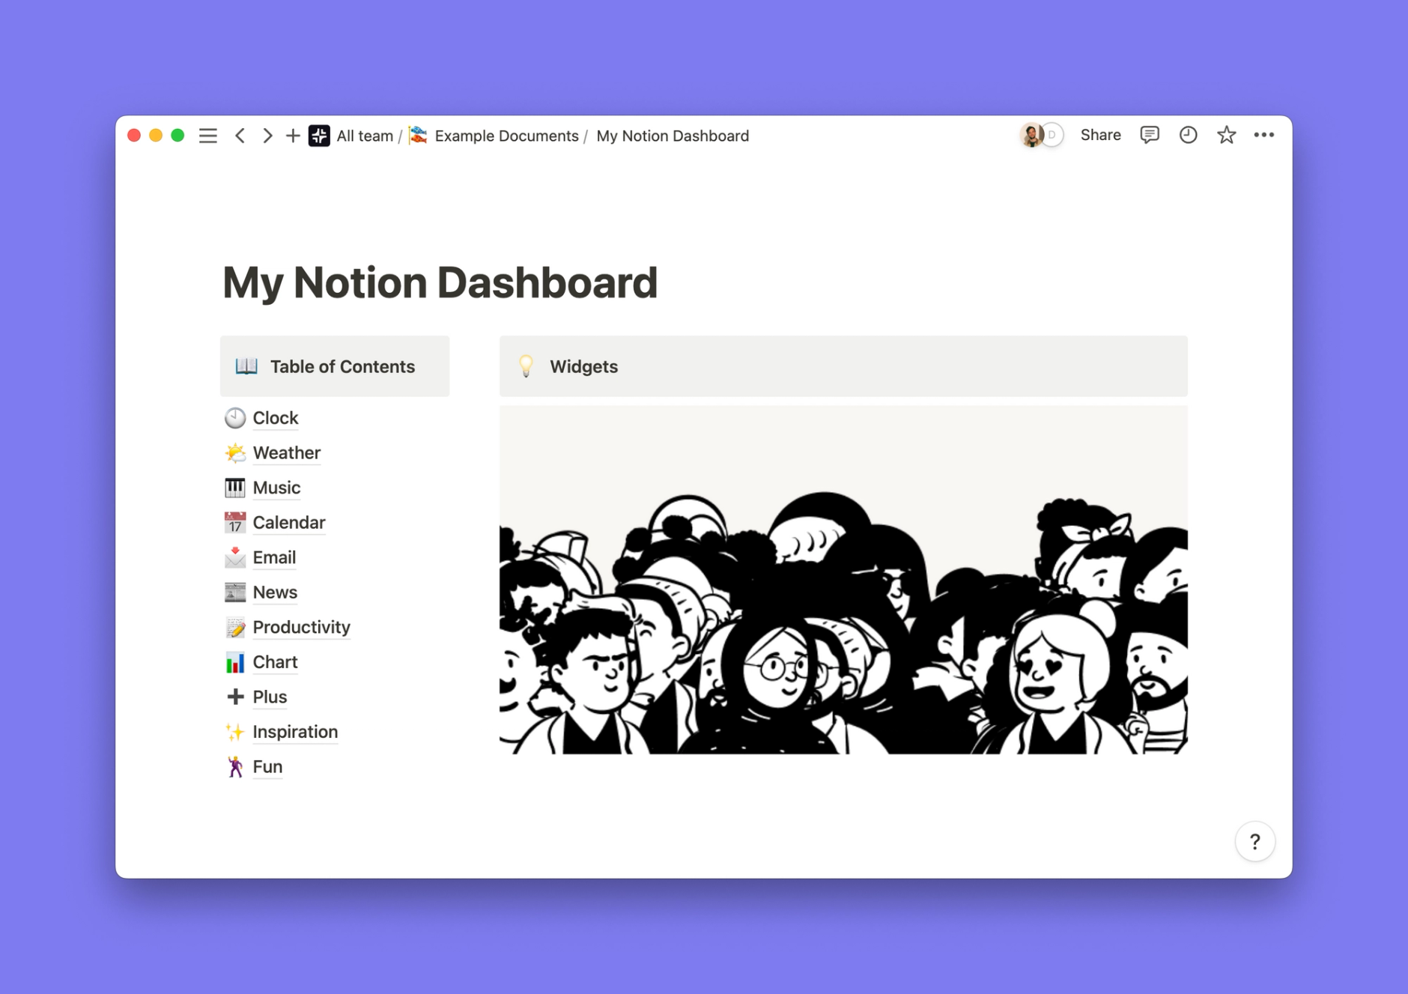View page update history clock
1408x994 pixels.
tap(1188, 135)
